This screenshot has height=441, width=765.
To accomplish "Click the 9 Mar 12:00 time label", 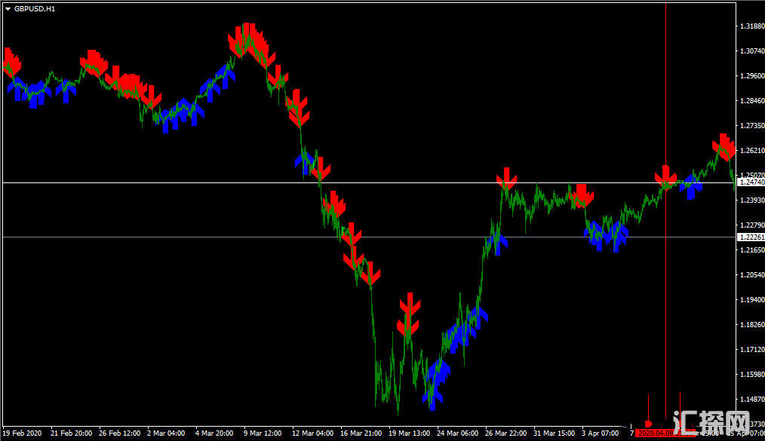I will pyautogui.click(x=263, y=433).
